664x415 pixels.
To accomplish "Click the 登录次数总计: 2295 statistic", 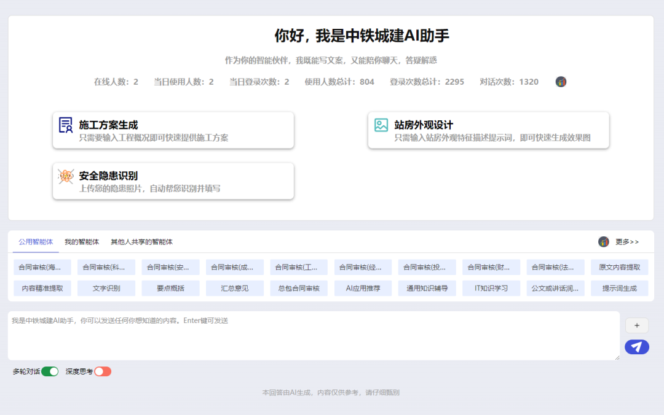I will tap(427, 82).
